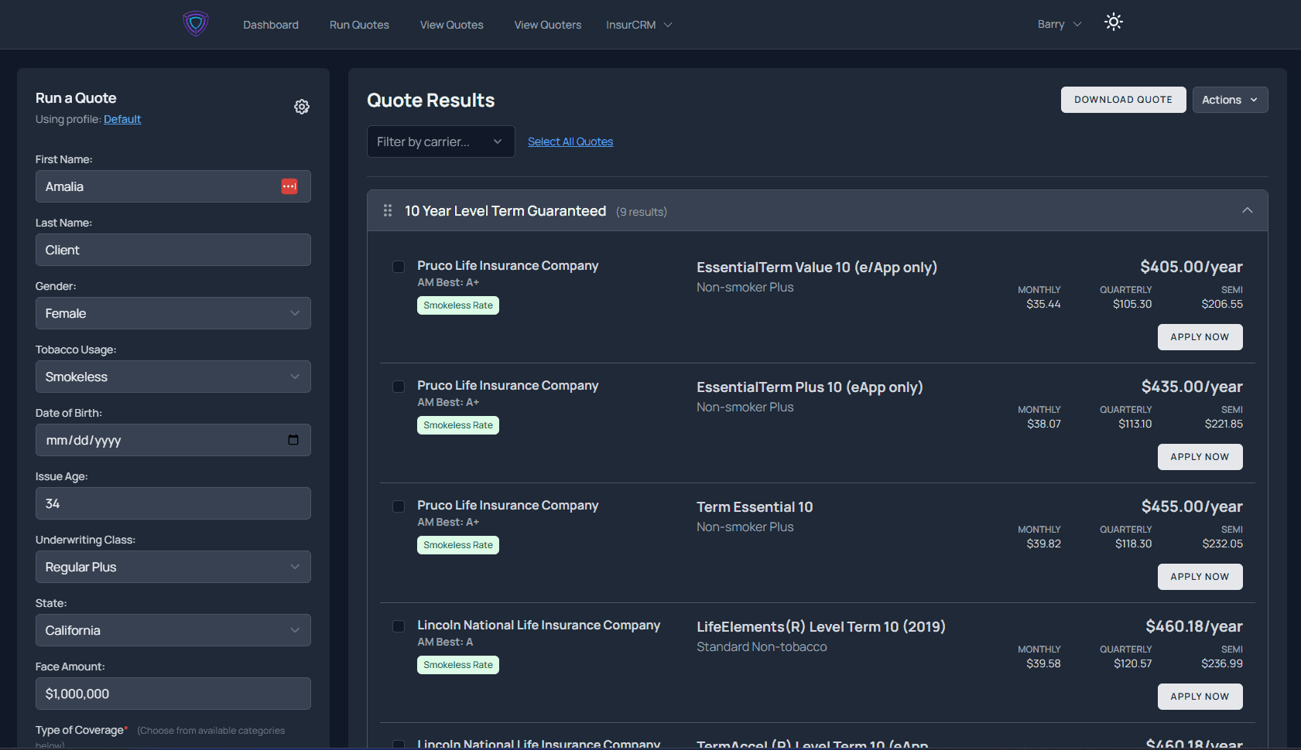Open the Gender dropdown

[x=173, y=313]
